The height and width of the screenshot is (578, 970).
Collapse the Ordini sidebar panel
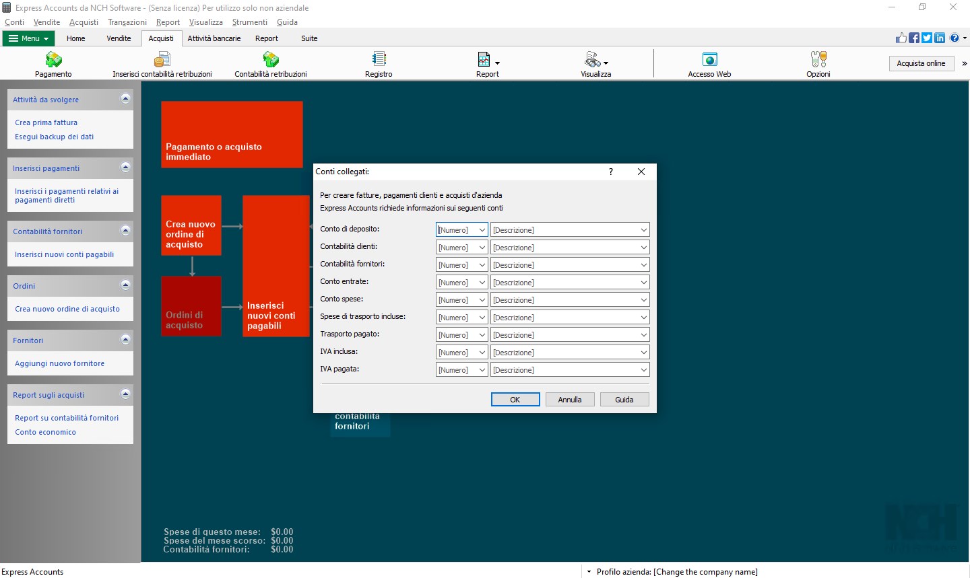coord(125,285)
